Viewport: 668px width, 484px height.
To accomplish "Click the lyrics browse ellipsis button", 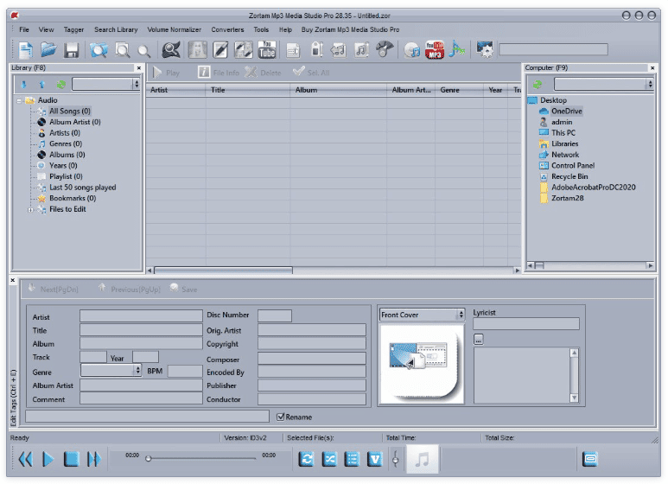I will point(479,340).
